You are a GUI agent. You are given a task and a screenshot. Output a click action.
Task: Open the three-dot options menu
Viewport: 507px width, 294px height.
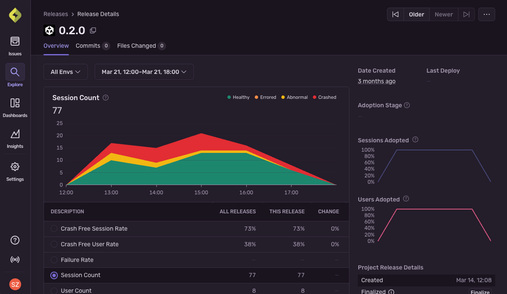[x=486, y=14]
